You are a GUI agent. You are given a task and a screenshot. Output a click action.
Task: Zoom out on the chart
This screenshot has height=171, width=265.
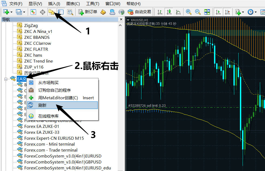pos(198,12)
